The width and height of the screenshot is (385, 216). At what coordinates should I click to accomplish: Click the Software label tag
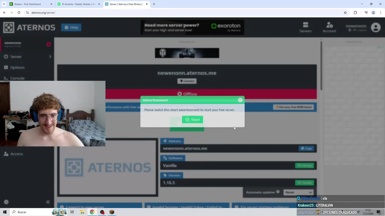[x=173, y=158]
